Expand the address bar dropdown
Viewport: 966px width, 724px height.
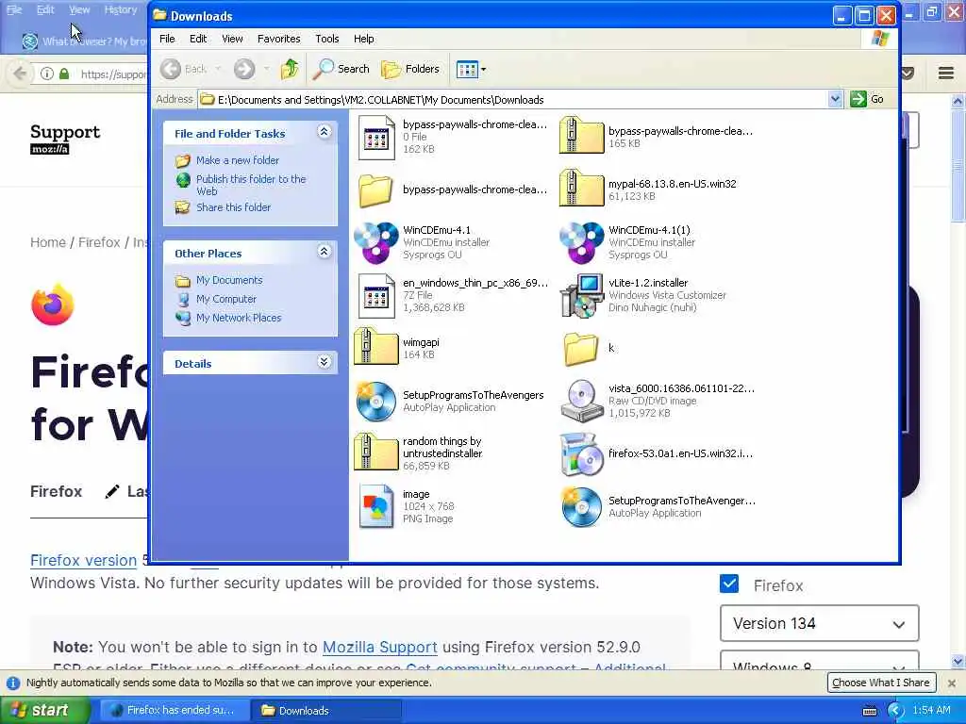coord(835,99)
